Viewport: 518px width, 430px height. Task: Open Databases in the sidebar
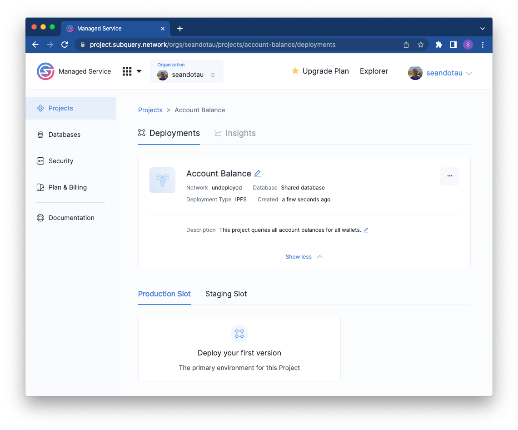tap(64, 135)
